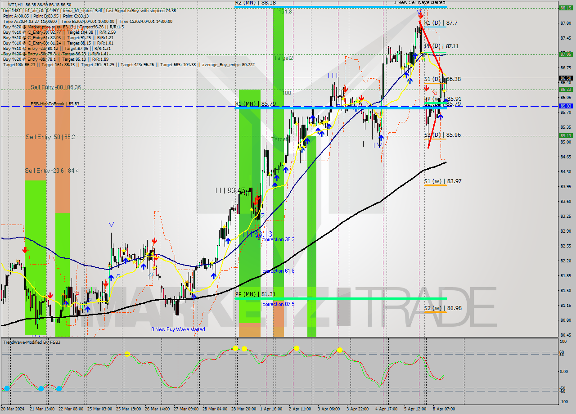The width and height of the screenshot is (576, 414).
Task: Click the red V sell marker above 5 Apr candles
Action: click(418, 13)
